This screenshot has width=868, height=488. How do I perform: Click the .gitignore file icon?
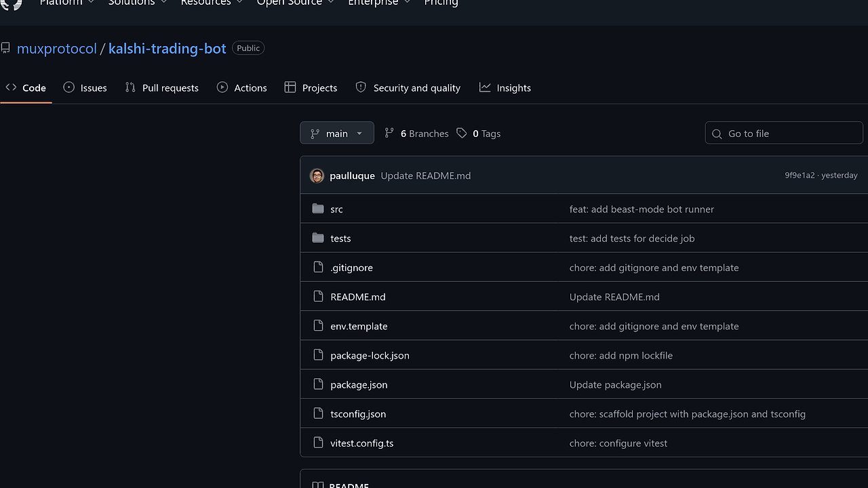coord(318,267)
